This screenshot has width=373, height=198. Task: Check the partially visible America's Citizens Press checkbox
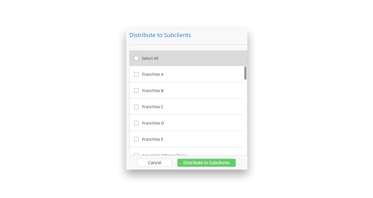[x=136, y=154]
